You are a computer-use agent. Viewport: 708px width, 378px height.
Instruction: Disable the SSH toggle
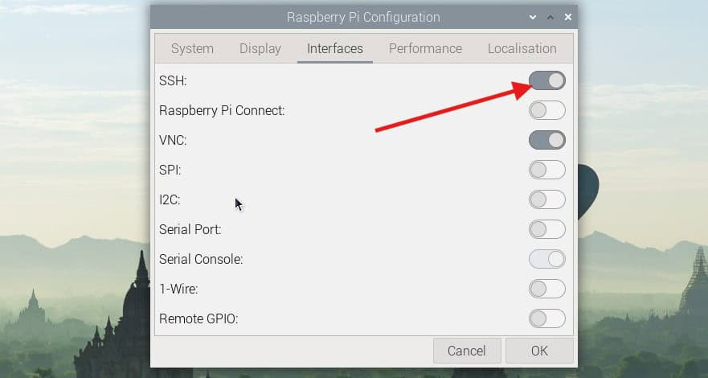(x=546, y=81)
